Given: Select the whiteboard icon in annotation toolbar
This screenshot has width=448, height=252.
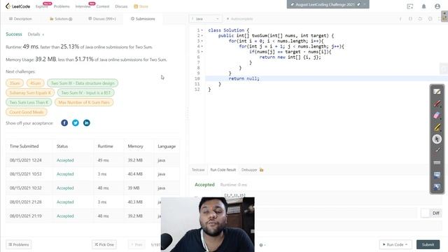Looking at the screenshot, I should coord(437,92).
